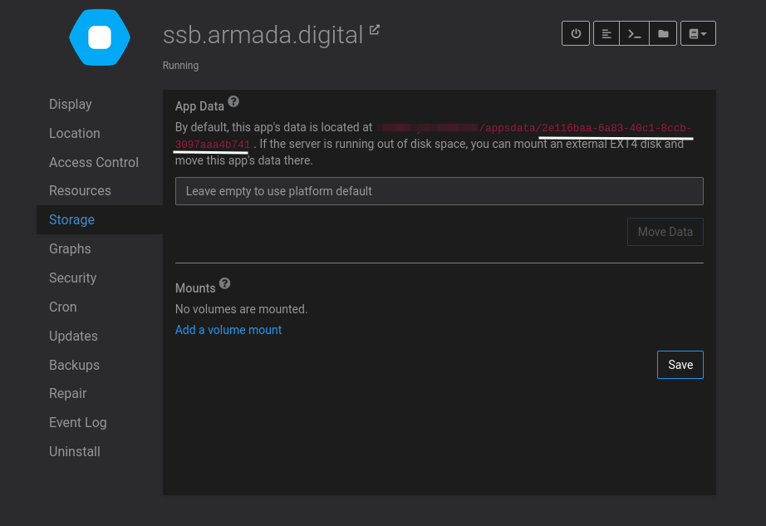
Task: Open the Updates section
Action: [73, 336]
